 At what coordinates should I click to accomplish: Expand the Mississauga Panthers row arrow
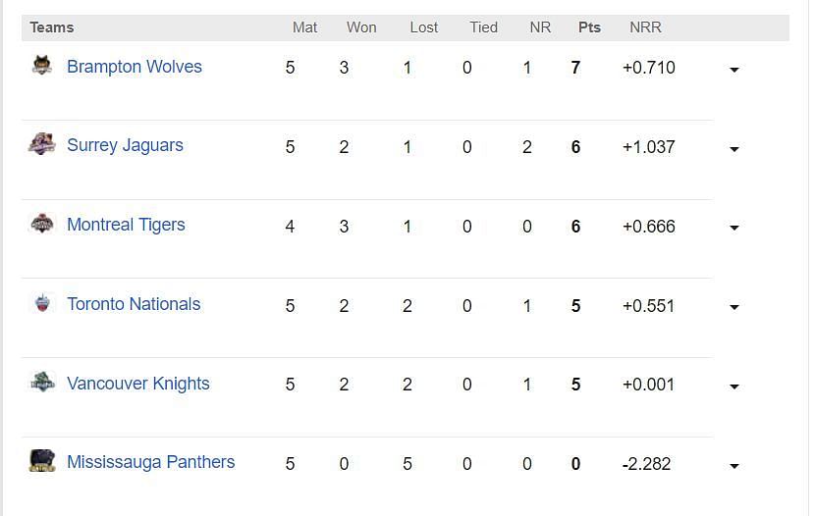[x=733, y=466]
